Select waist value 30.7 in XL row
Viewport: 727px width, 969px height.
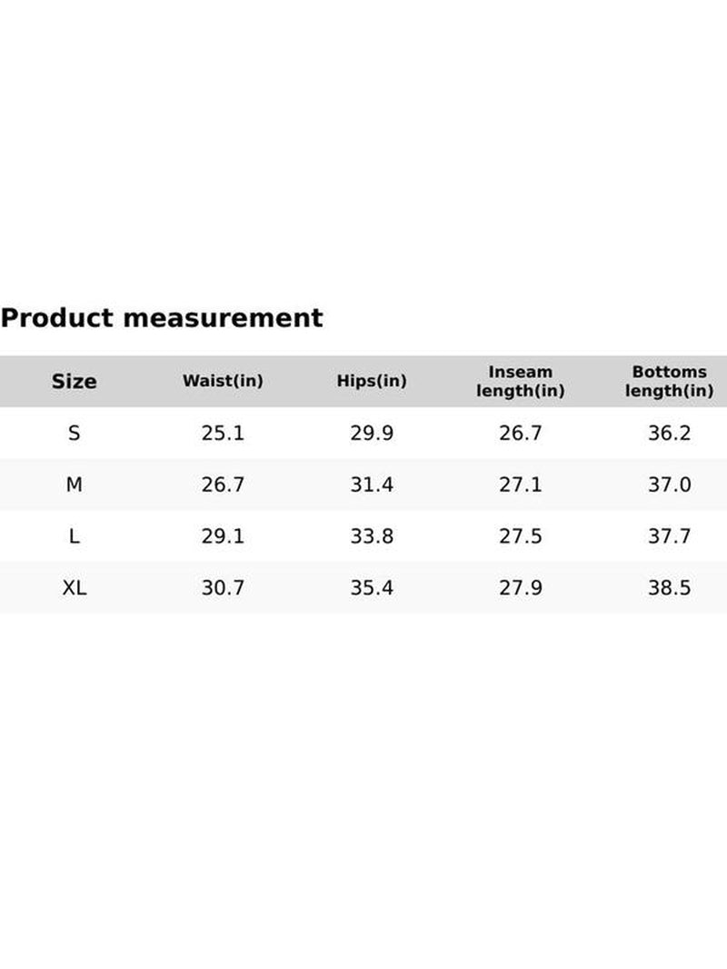coord(223,588)
